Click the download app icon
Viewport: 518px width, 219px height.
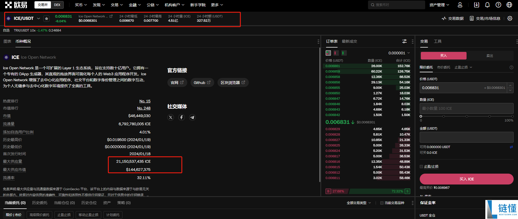click(477, 5)
